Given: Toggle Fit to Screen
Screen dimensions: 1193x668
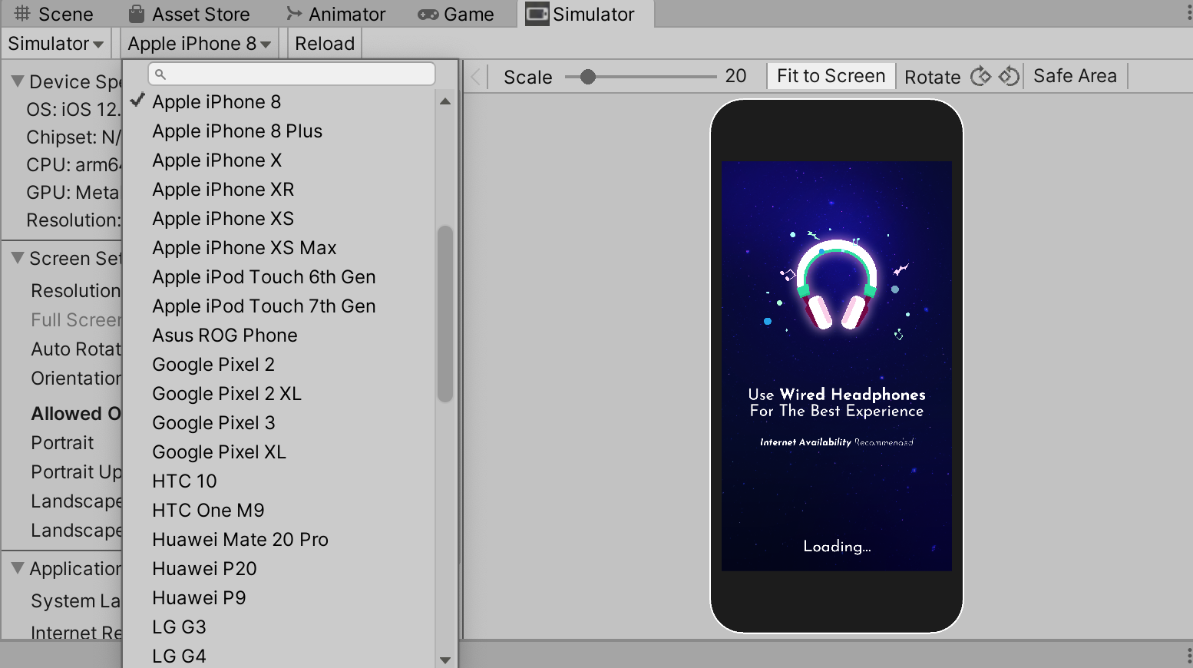Looking at the screenshot, I should click(831, 76).
